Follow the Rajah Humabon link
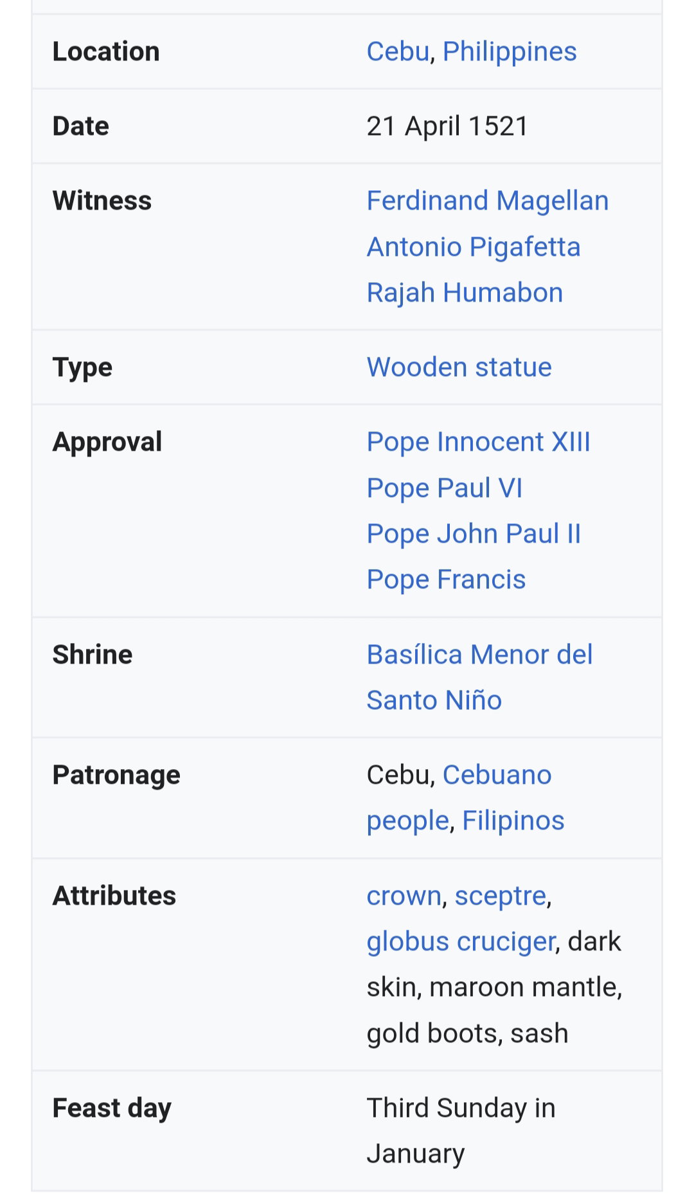The width and height of the screenshot is (694, 1198). (x=465, y=293)
